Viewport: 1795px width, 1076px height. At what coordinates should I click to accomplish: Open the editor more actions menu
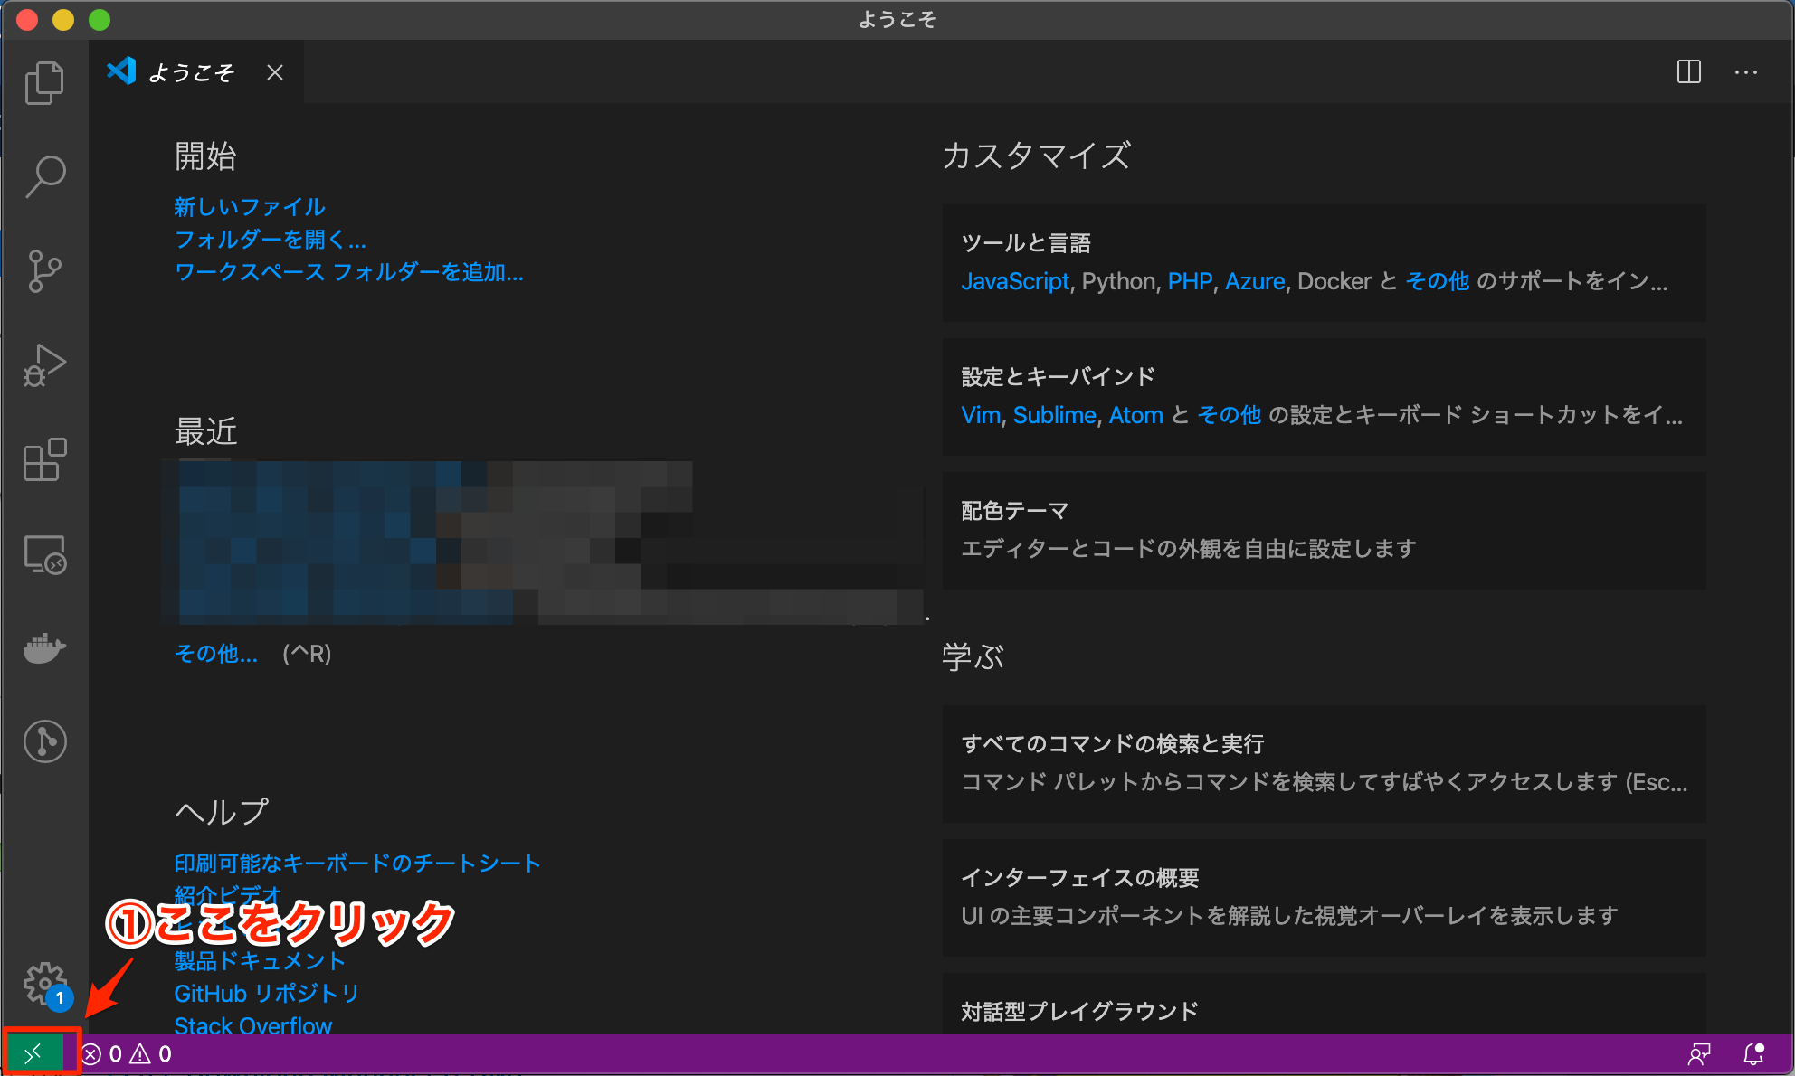pyautogui.click(x=1746, y=72)
